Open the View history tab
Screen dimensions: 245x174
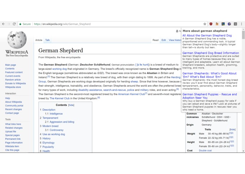(x=175, y=40)
